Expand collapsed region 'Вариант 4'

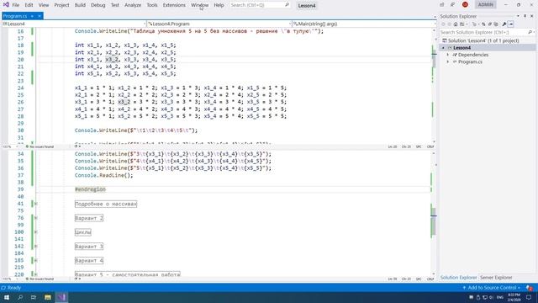coord(35,260)
